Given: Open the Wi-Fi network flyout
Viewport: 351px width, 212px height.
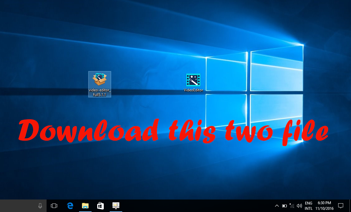Looking at the screenshot, I should (292, 205).
